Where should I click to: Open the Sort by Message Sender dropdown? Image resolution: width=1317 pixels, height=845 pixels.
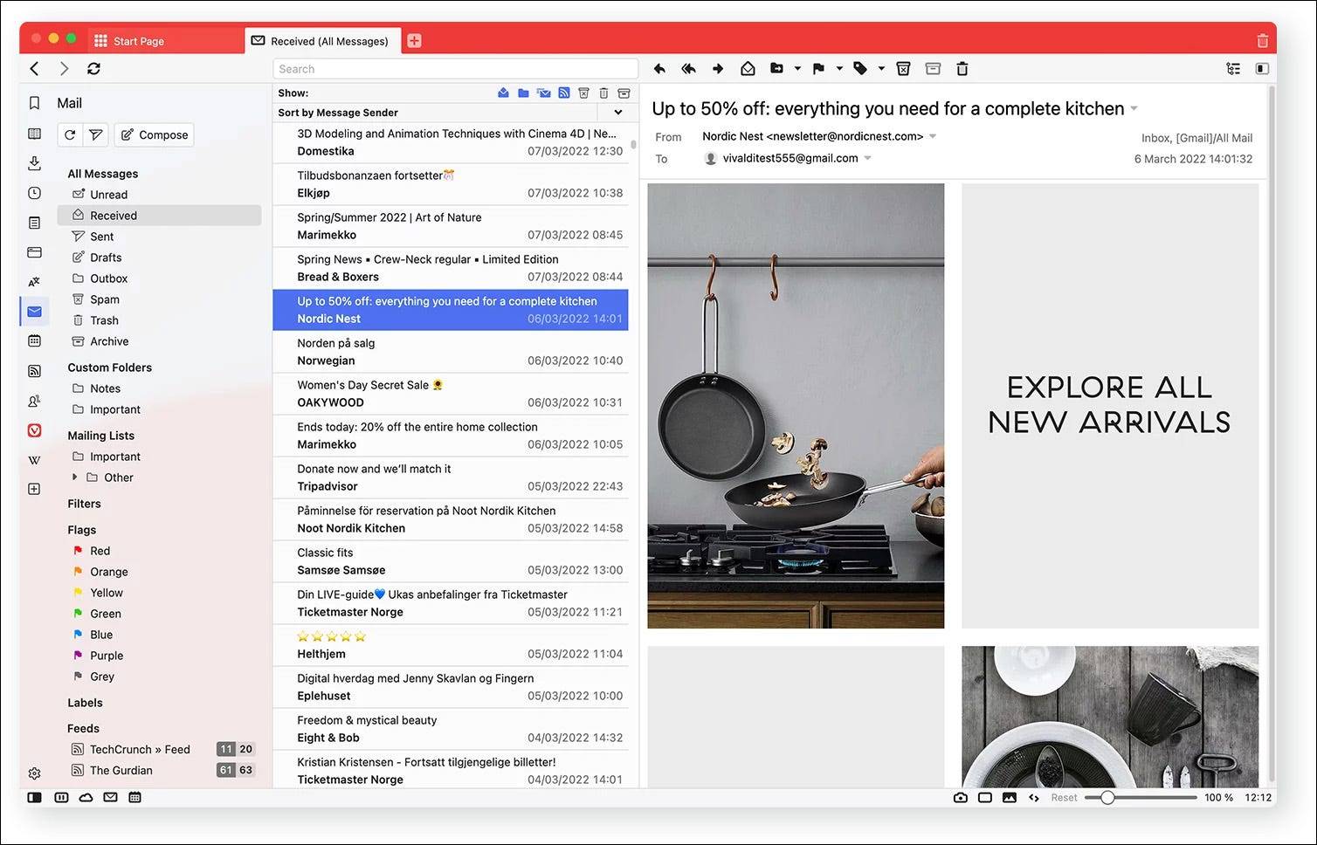point(618,113)
